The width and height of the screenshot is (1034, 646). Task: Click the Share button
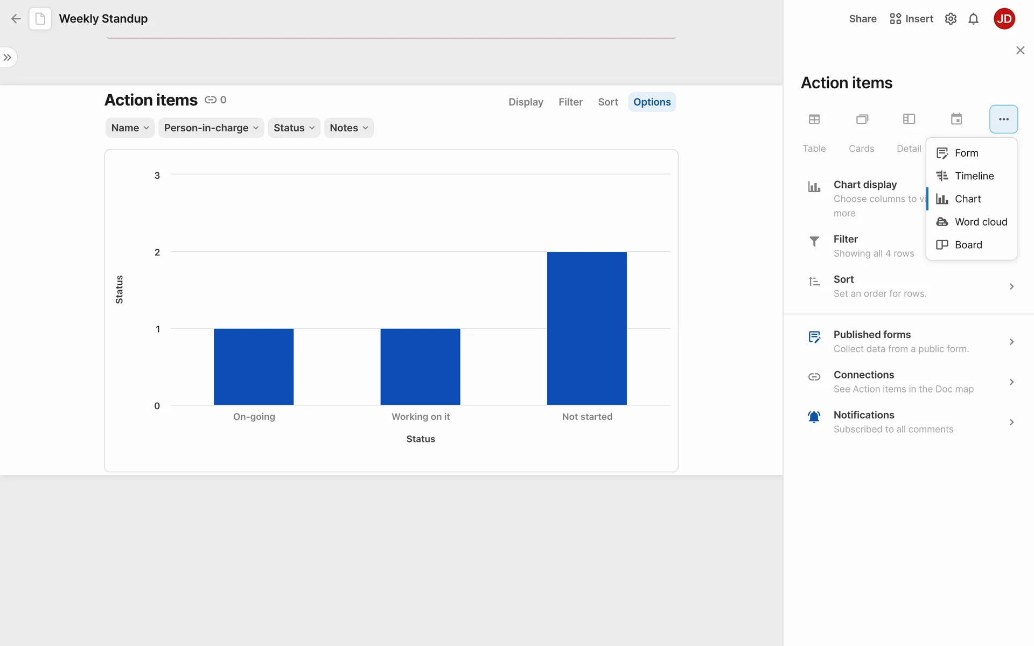coord(862,19)
